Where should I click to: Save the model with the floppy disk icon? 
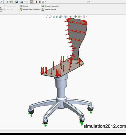click(x=17, y=2)
